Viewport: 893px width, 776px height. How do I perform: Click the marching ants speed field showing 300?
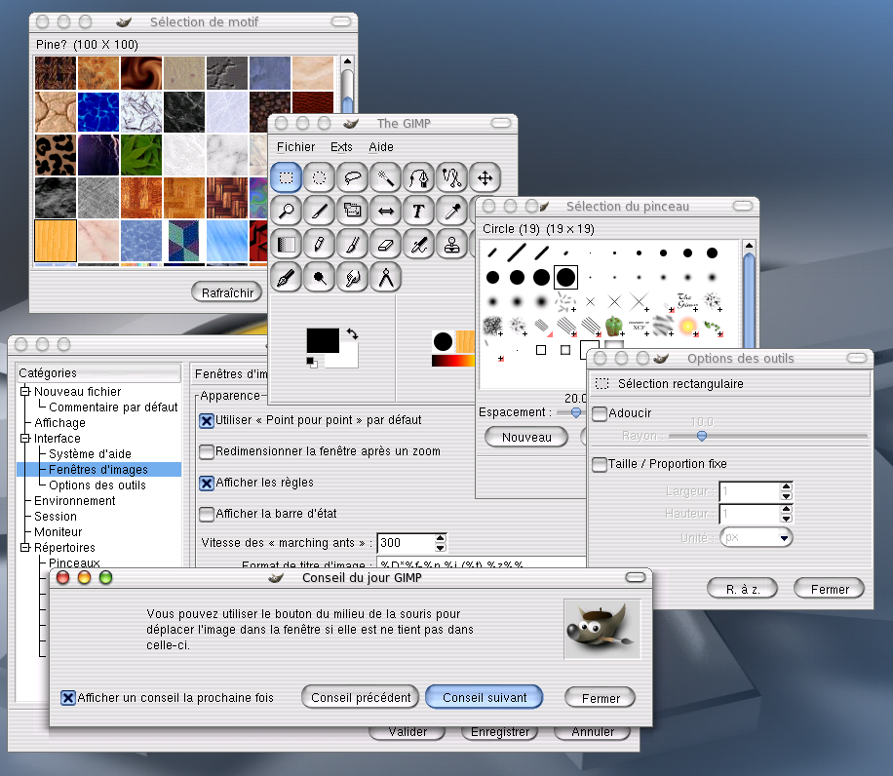[407, 543]
